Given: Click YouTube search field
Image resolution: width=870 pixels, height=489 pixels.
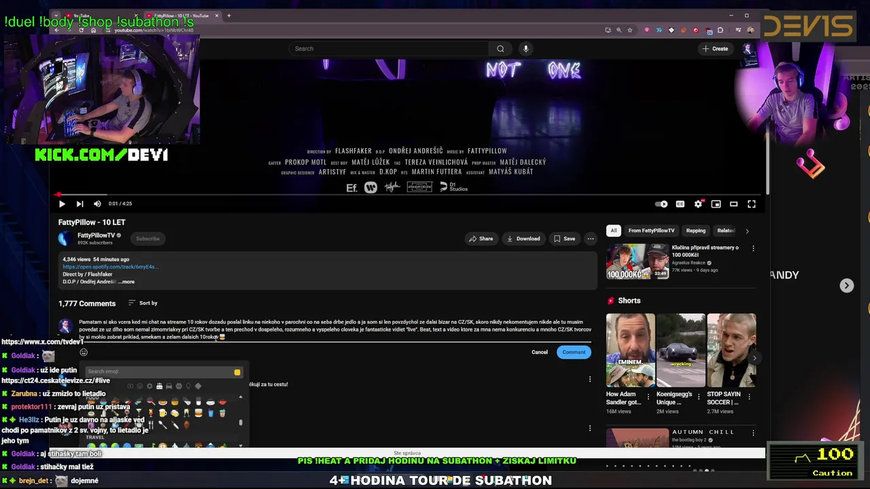Looking at the screenshot, I should (389, 49).
